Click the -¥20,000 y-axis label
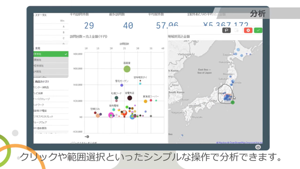Viewport: 300px width, 169px height. (x=77, y=131)
